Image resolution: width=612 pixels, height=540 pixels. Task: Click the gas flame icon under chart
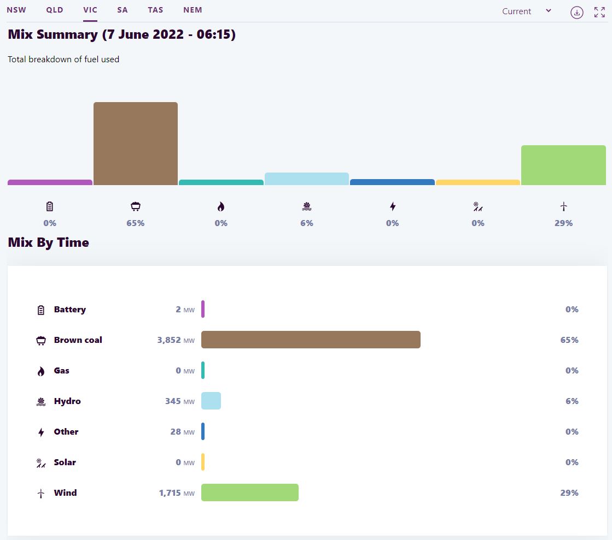pyautogui.click(x=221, y=206)
